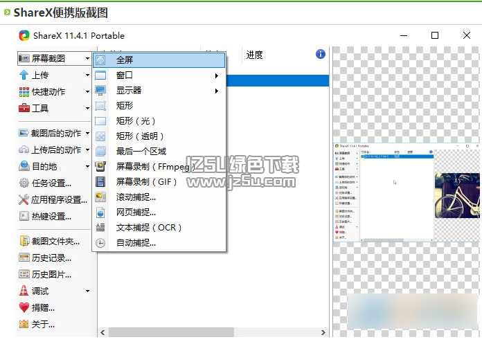Click the red toolbox icon

click(x=24, y=108)
